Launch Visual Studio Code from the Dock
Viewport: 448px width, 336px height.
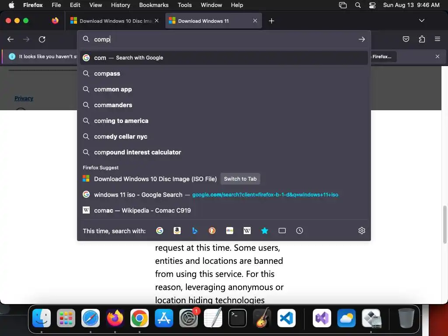pyautogui.click(x=287, y=318)
